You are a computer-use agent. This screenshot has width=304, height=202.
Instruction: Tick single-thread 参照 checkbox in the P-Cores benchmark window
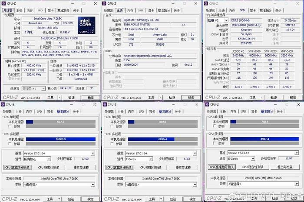click(112, 126)
